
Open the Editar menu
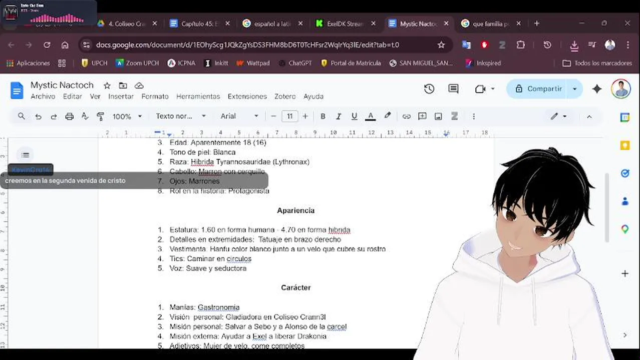tap(72, 96)
